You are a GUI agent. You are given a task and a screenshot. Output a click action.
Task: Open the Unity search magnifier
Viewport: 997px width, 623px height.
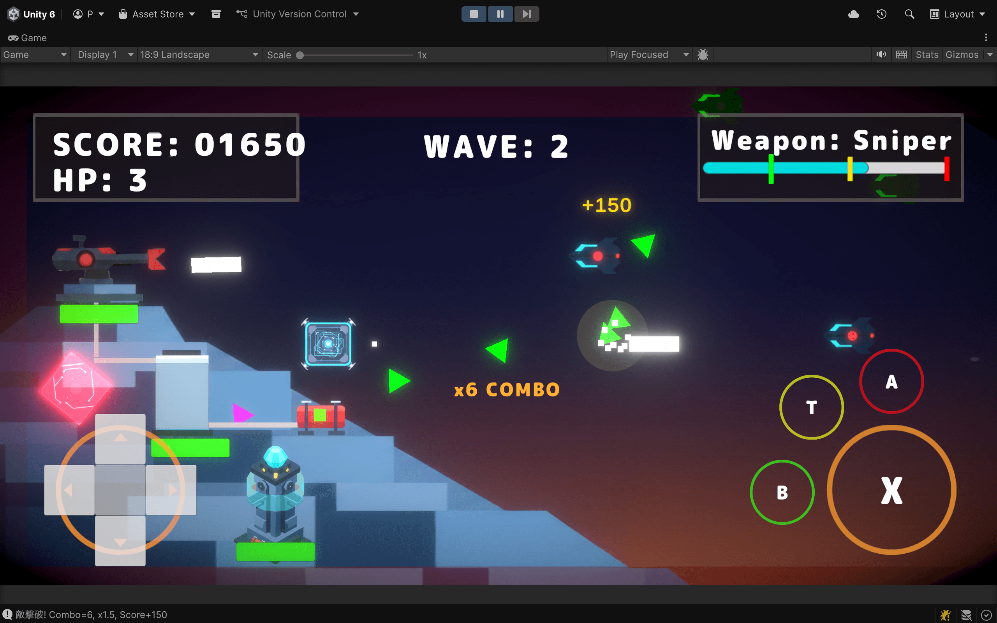pyautogui.click(x=909, y=14)
